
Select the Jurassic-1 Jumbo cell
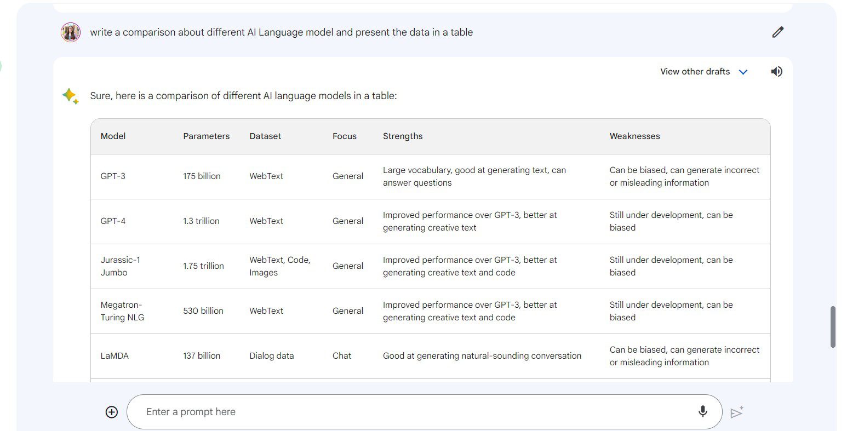(x=121, y=266)
